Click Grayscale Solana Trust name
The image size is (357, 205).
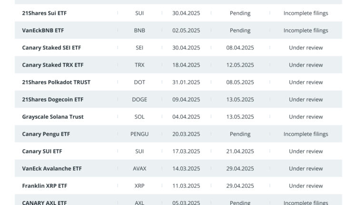(x=52, y=117)
